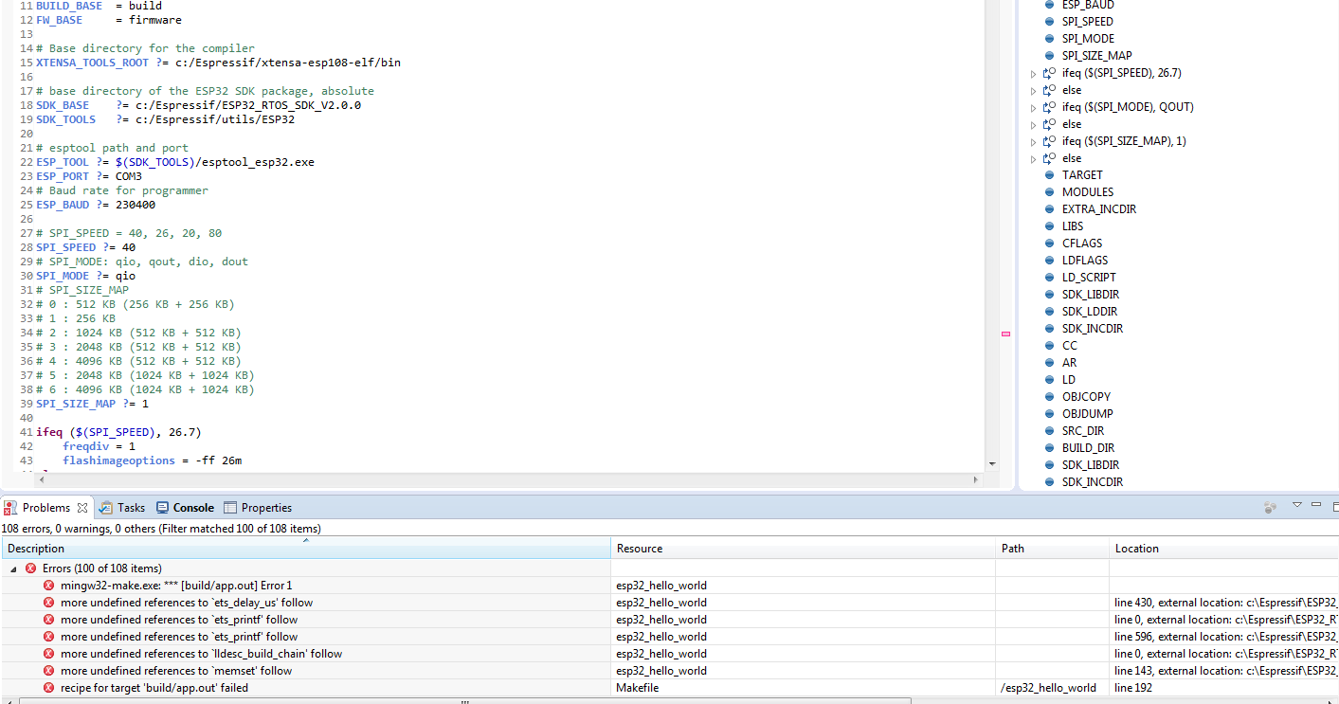Click the blue variable icon beside SRC_DIR

tap(1049, 431)
